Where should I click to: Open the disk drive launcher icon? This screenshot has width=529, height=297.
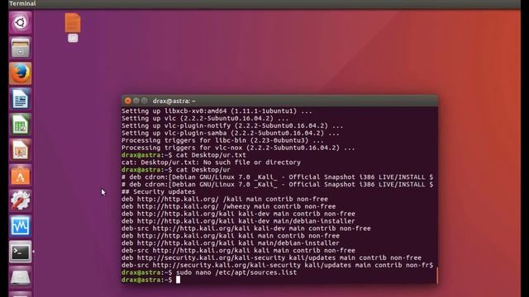[x=20, y=277]
